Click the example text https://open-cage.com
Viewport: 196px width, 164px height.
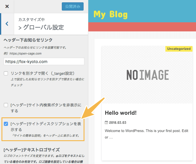coord(26,53)
